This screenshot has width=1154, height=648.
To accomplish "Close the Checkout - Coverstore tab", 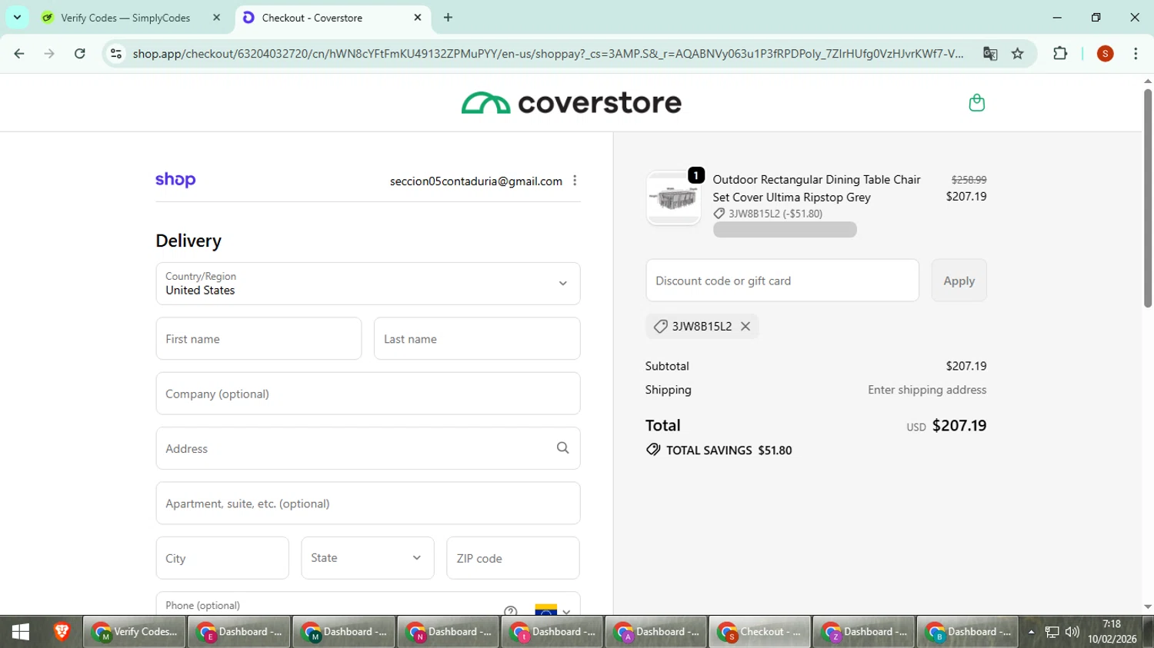I will (418, 17).
